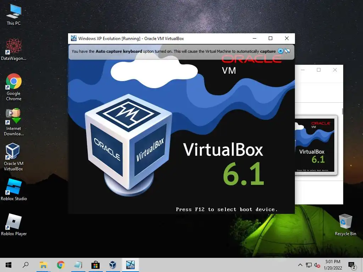Switch to the running XP VM taskbar button

click(130, 265)
